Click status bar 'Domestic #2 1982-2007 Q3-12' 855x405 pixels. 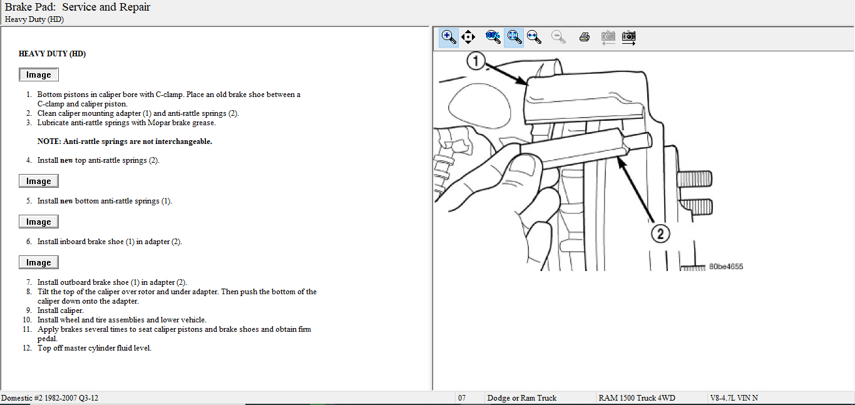(49, 398)
